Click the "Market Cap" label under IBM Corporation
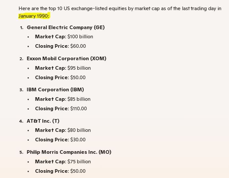This screenshot has width=229, height=178. (x=50, y=99)
